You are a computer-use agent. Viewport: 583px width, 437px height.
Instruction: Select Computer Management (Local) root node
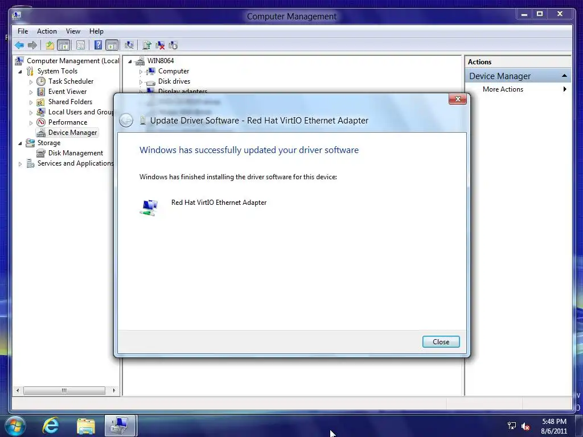click(x=73, y=60)
